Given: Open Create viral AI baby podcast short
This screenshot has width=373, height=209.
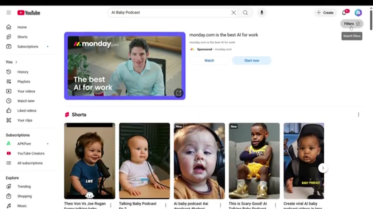Looking at the screenshot, I should (x=304, y=161).
